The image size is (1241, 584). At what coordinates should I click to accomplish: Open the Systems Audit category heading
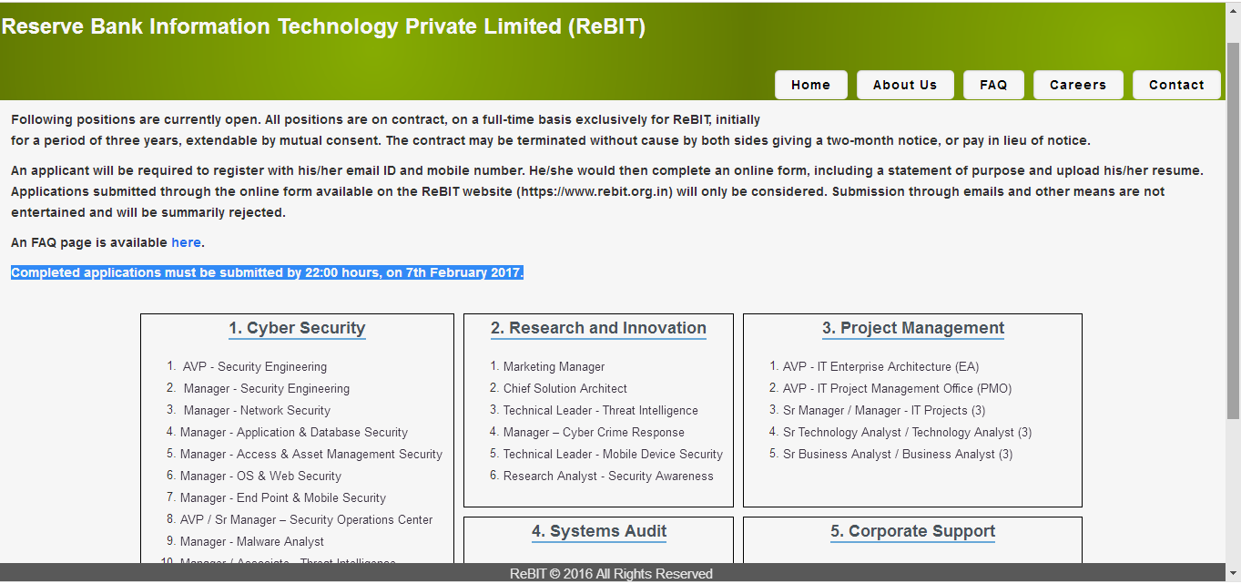tap(598, 531)
